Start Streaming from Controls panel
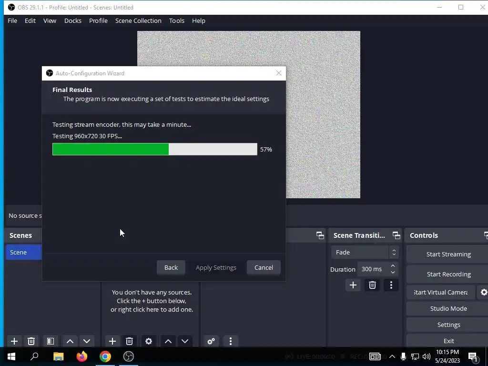Image resolution: width=488 pixels, height=366 pixels. coord(448,254)
